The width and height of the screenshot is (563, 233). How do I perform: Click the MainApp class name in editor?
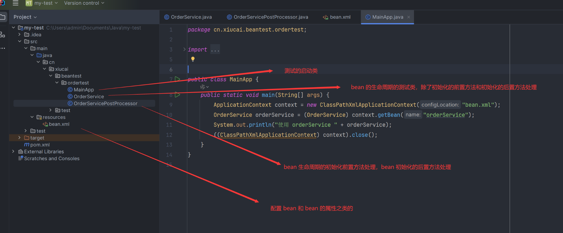tap(241, 79)
